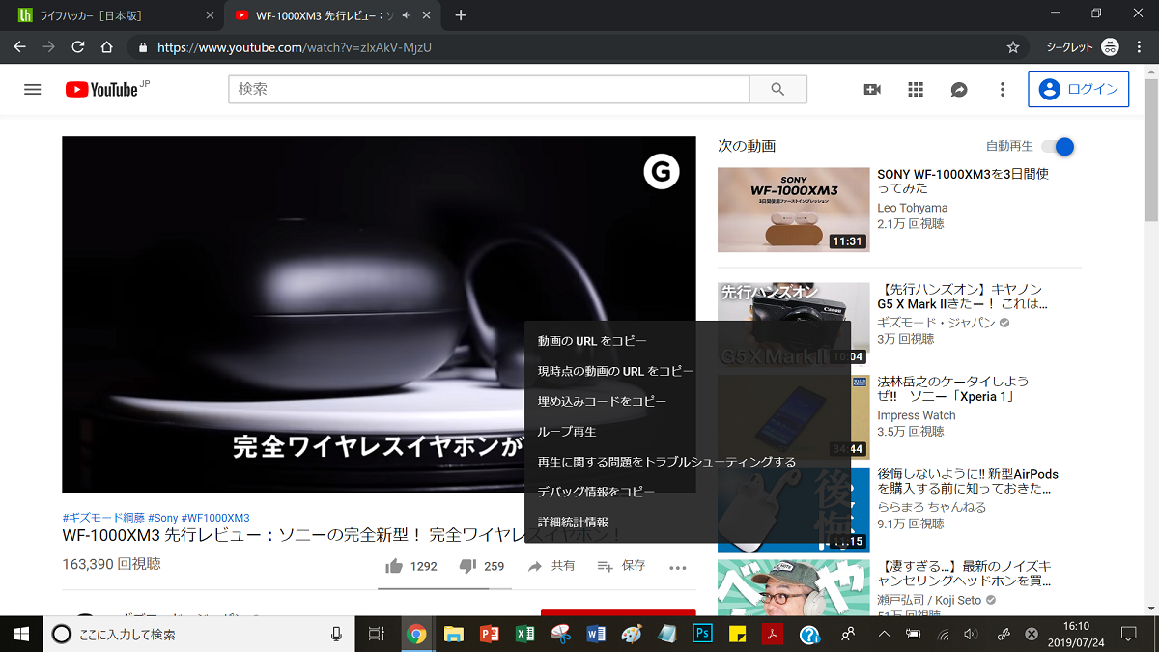
Task: Open the tray clock showing 16:10
Action: (1075, 635)
